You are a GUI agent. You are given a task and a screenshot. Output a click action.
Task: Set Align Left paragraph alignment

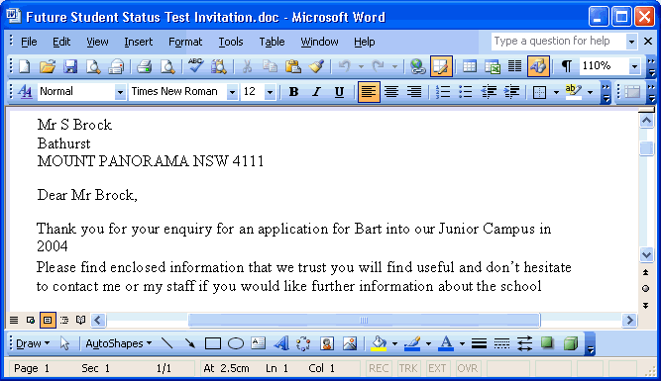369,92
